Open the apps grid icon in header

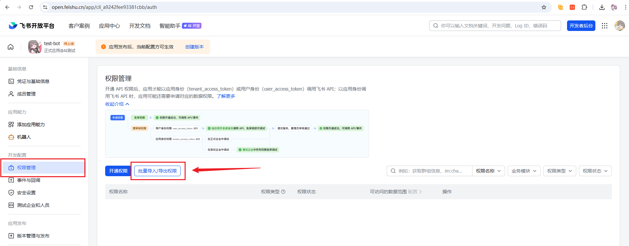pos(604,26)
